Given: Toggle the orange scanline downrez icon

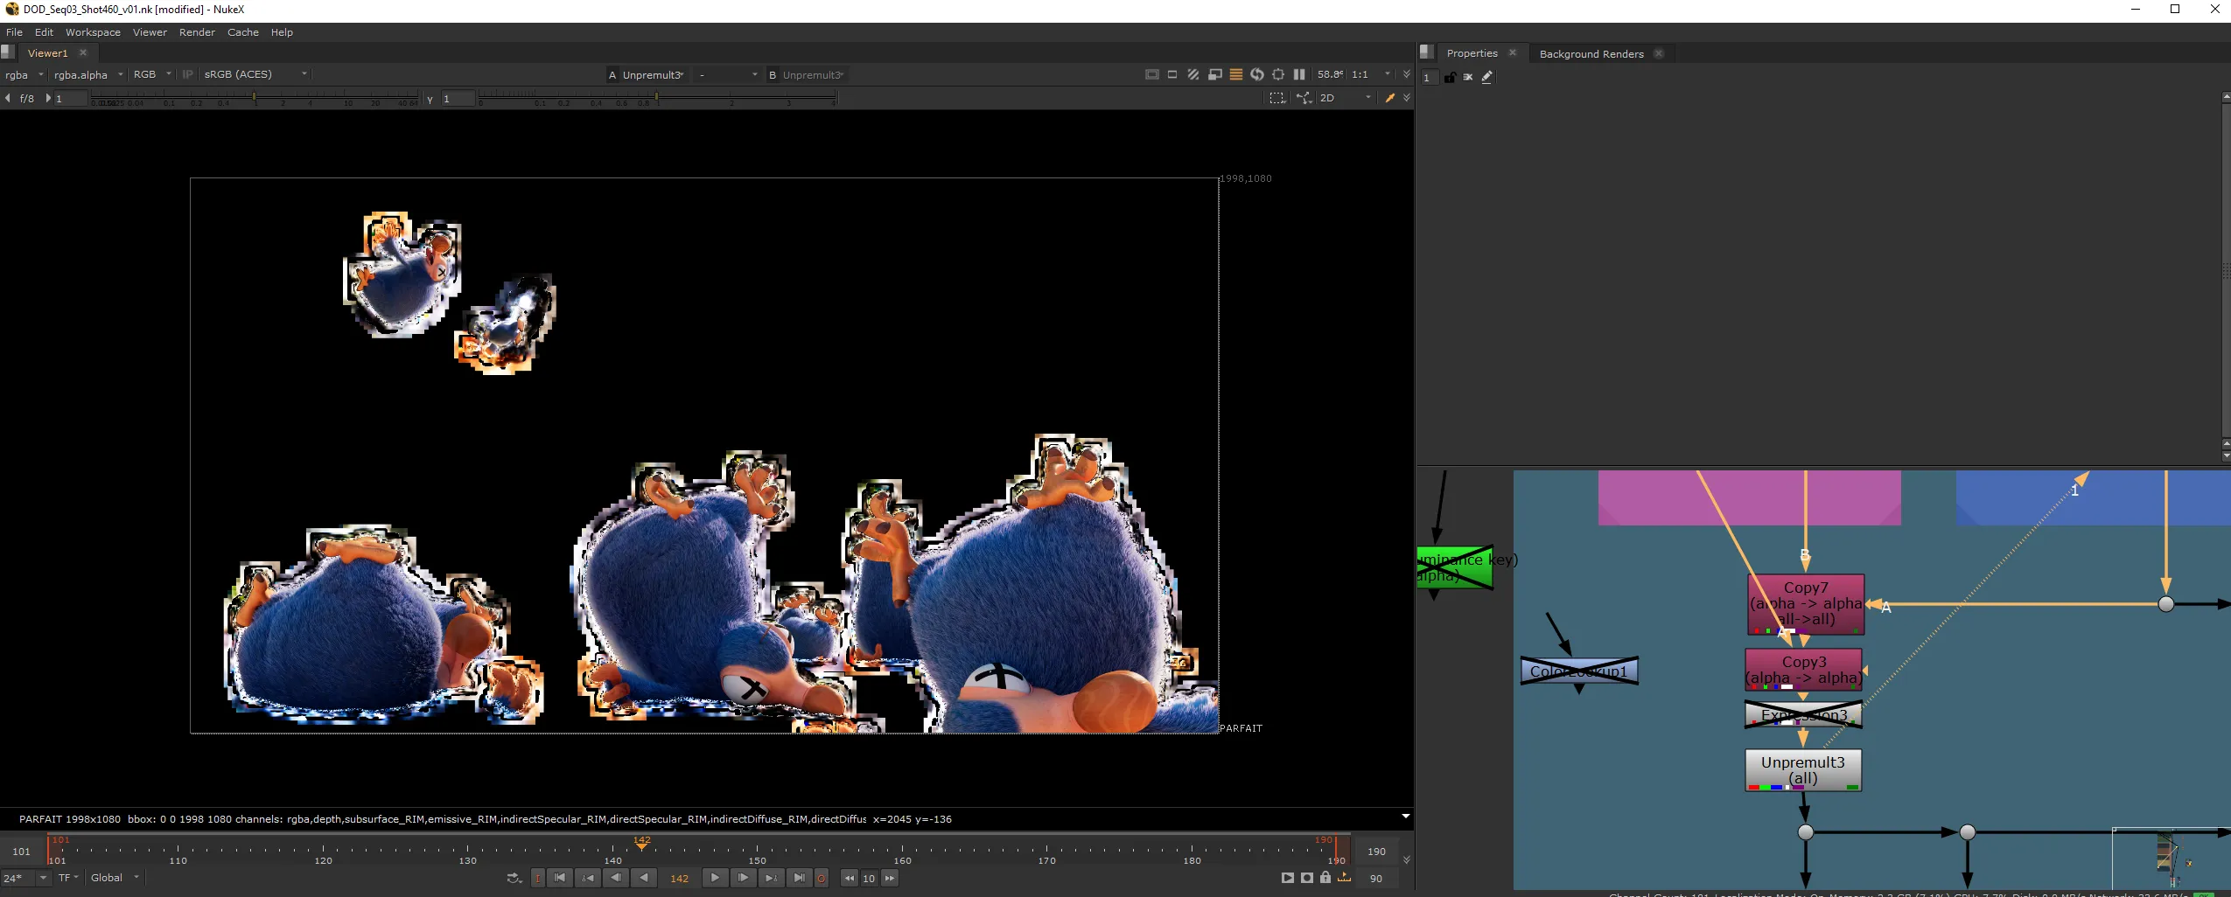Looking at the screenshot, I should 1236,74.
